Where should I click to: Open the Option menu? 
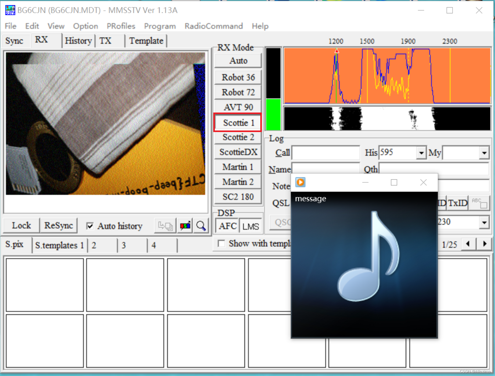(85, 26)
